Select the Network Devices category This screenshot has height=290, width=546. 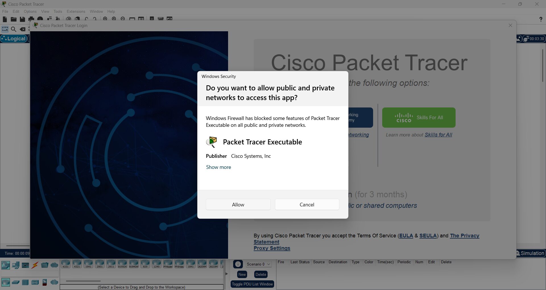5,265
